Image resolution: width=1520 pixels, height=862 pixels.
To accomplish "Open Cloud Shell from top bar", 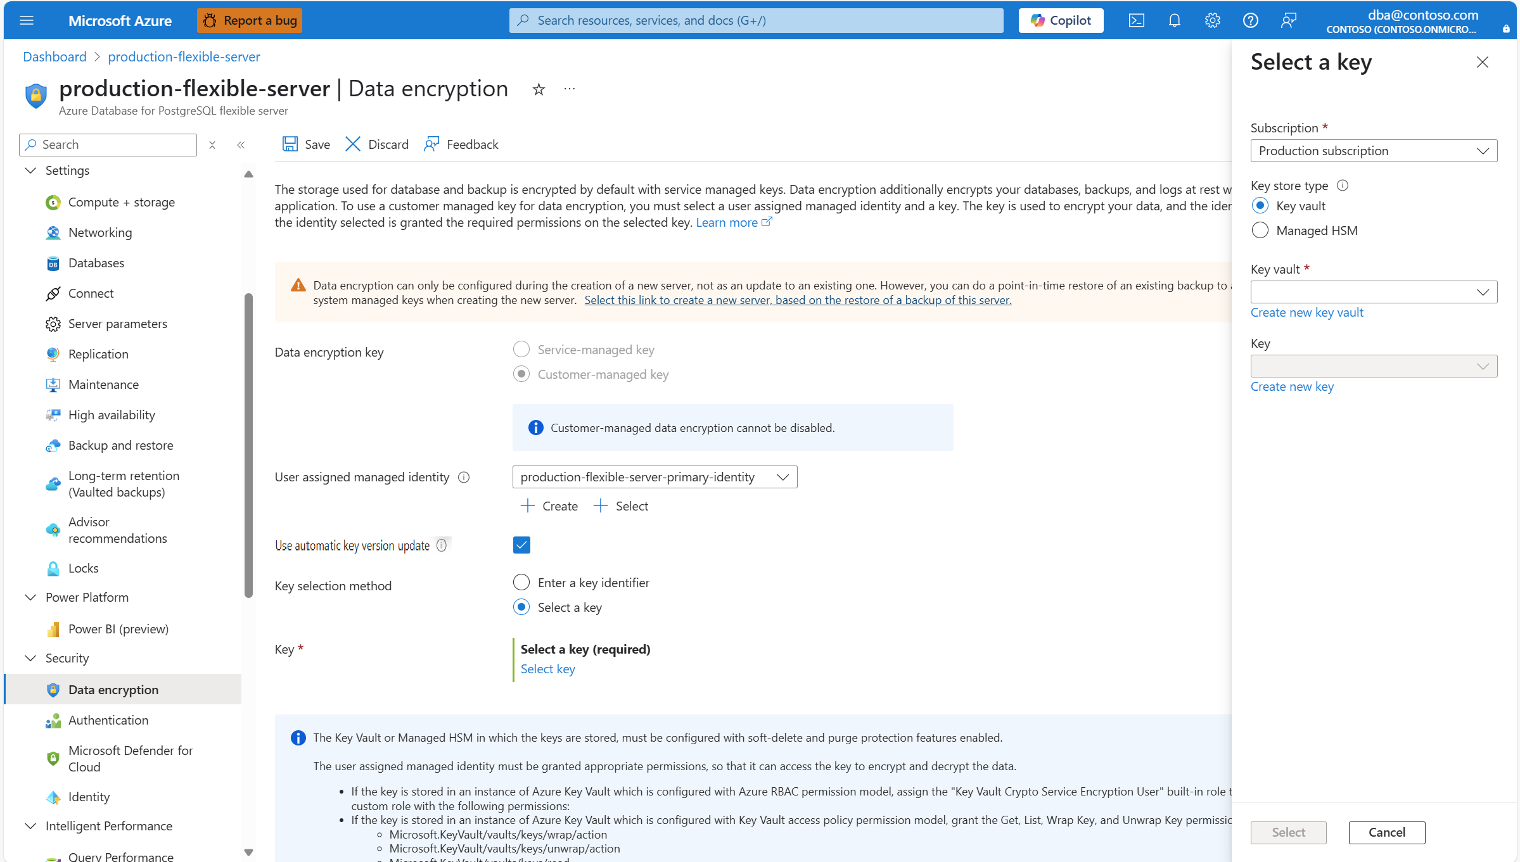I will [1136, 20].
